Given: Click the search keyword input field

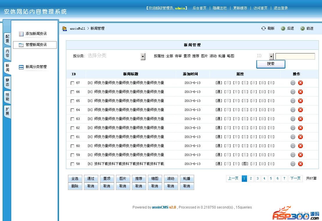Looking at the screenshot, I should click(x=295, y=56).
